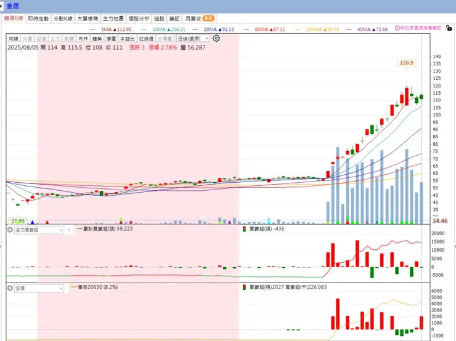Switch to the 即時走勢 tab

coord(38,18)
